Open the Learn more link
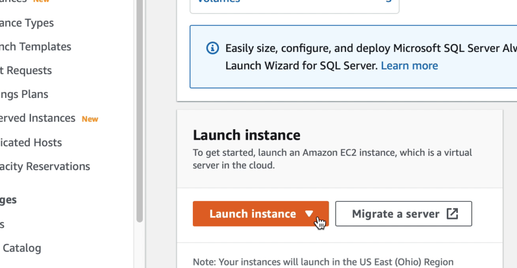Screen dimensions: 517x268 click(x=409, y=66)
